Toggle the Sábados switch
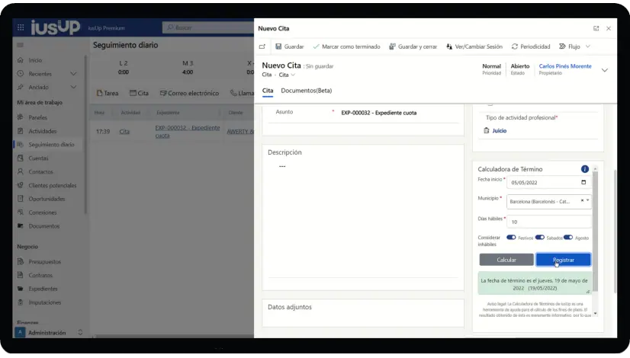Screen dimensions: 630x358 539,237
